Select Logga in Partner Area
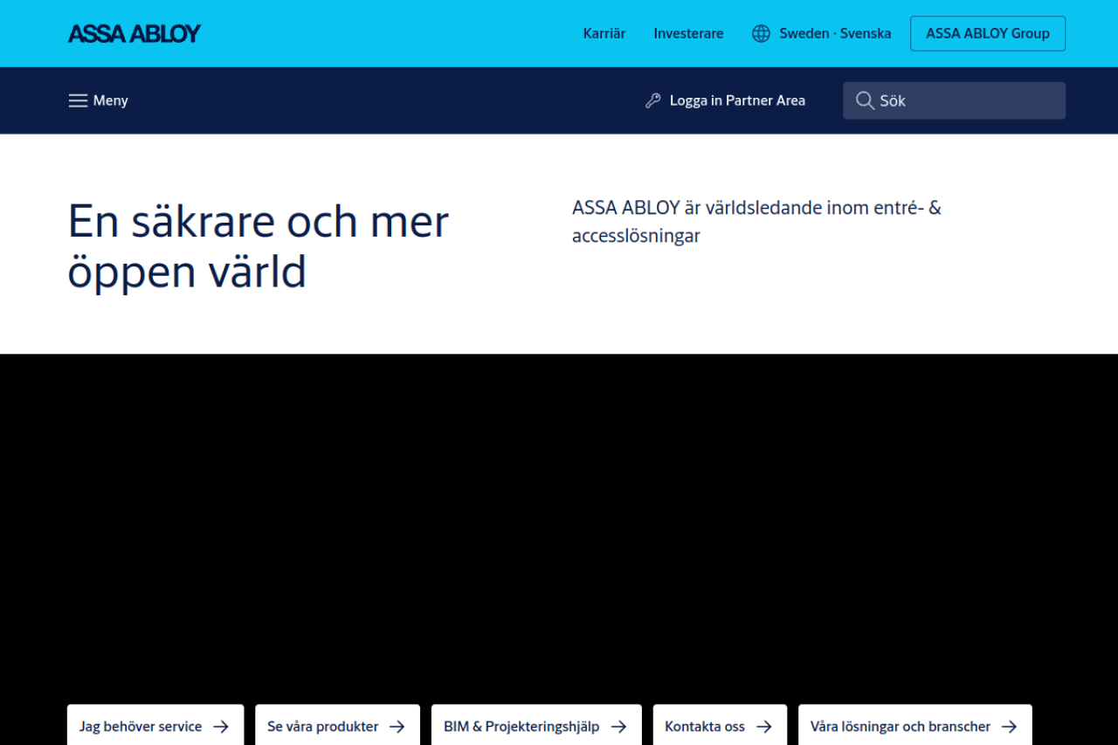This screenshot has width=1118, height=745. (x=737, y=100)
